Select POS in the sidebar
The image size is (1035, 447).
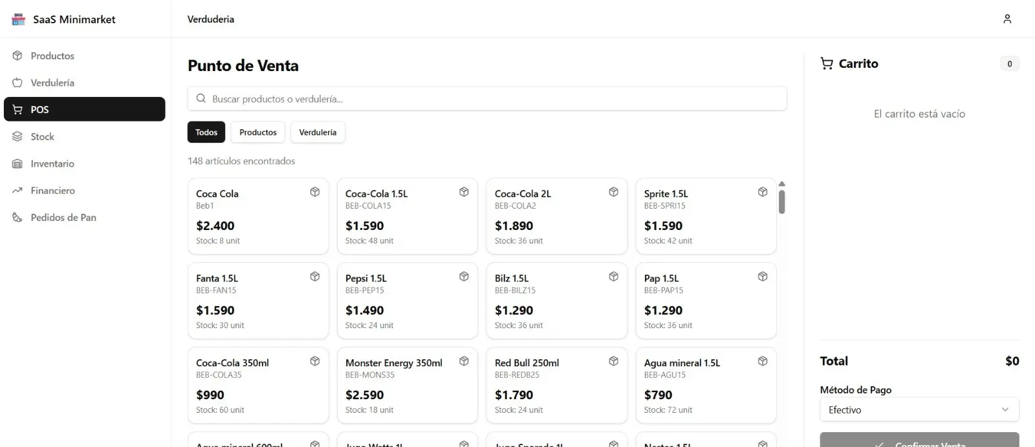[85, 109]
